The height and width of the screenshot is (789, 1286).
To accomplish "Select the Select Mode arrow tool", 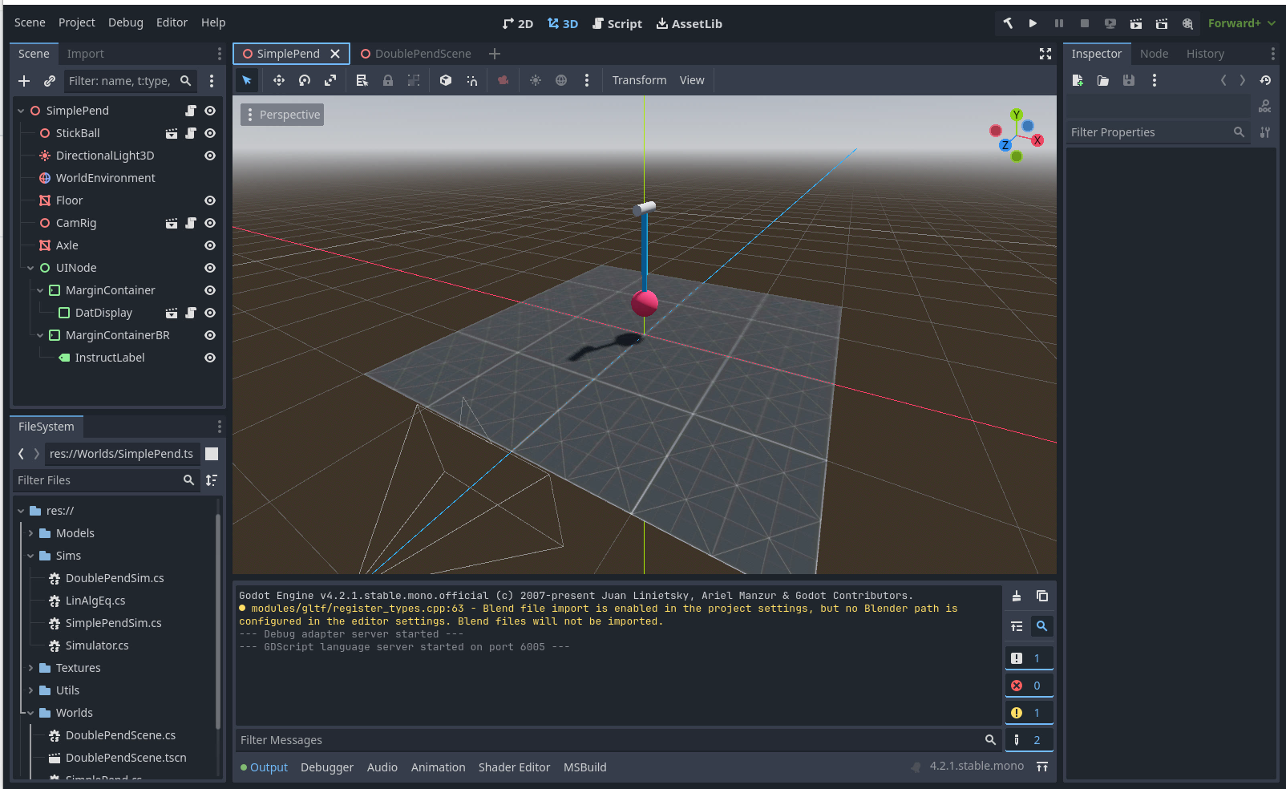I will point(247,80).
